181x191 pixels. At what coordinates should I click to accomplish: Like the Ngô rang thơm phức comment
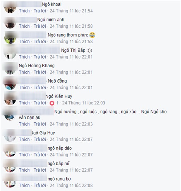(x=24, y=41)
